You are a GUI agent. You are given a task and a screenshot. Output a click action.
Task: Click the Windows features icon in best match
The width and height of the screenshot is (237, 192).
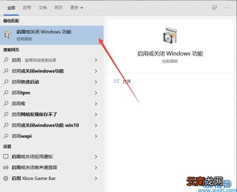[8, 35]
